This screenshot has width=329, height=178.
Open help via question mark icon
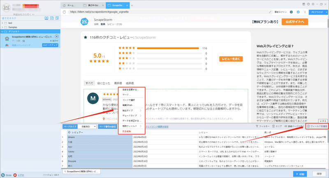pos(308,4)
